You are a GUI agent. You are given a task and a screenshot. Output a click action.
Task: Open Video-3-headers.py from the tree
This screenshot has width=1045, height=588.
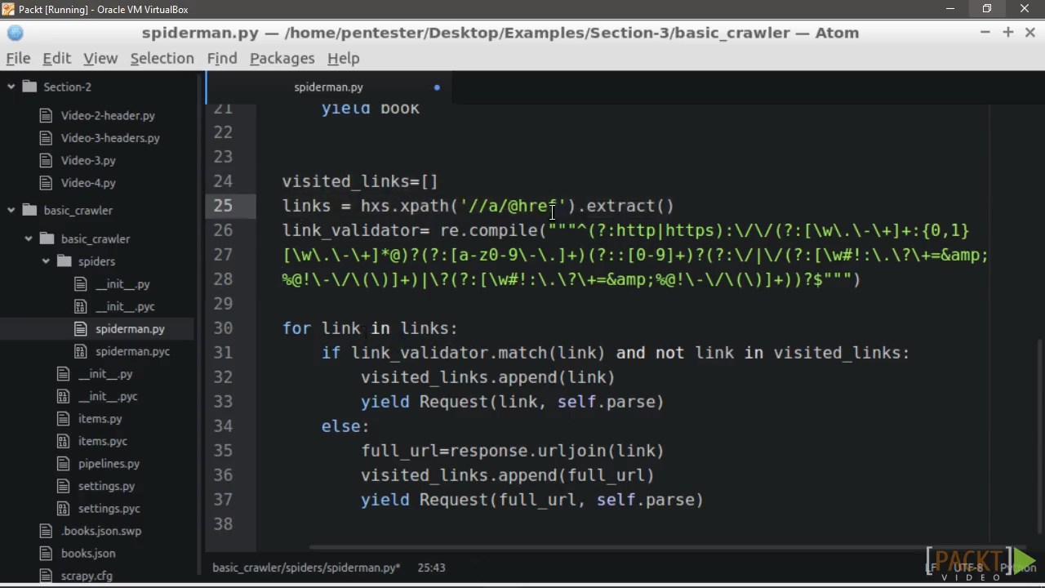pyautogui.click(x=110, y=138)
